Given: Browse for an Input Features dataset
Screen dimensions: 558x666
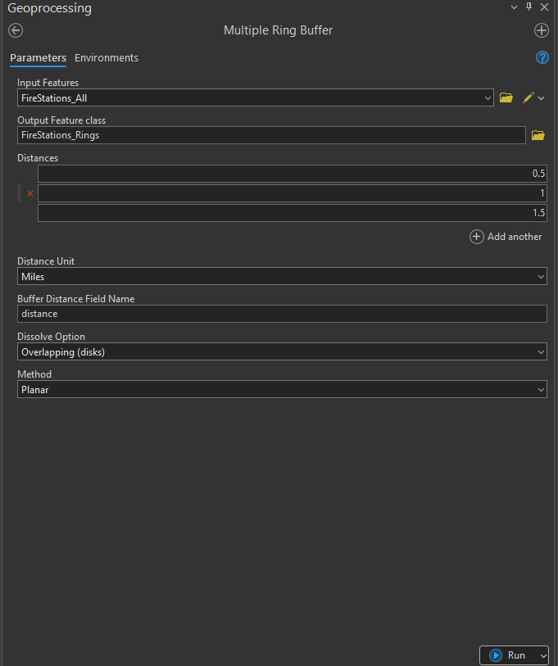Looking at the screenshot, I should (x=506, y=97).
